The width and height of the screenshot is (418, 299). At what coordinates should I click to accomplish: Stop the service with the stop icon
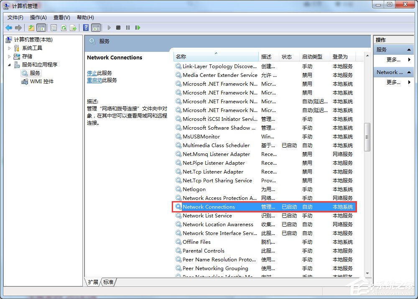(119, 28)
